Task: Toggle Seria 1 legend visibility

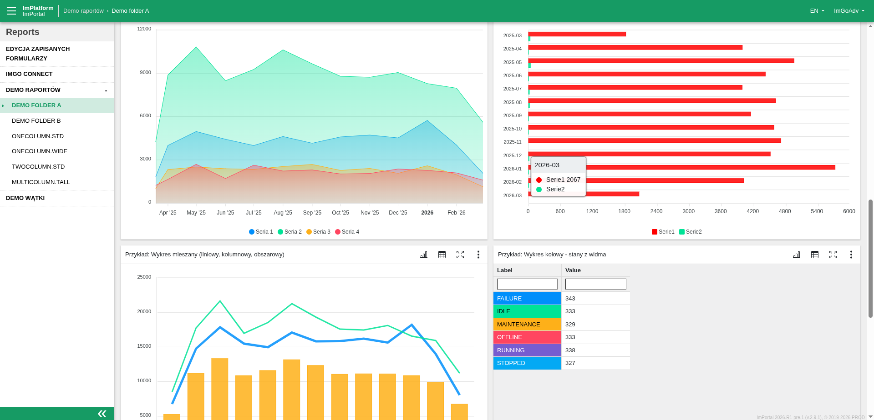Action: 261,232
